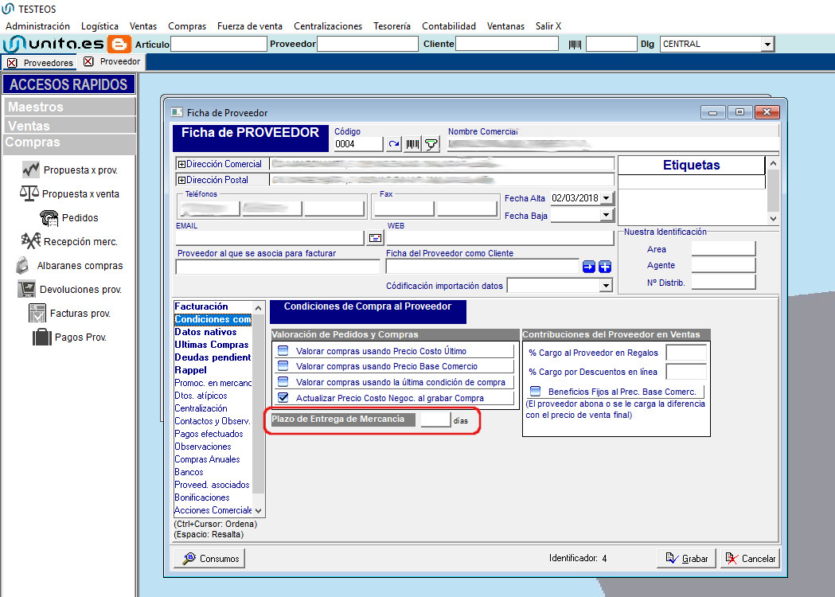Click the % Cargo al Proveedor en Regalos field
This screenshot has height=597, width=835.
point(686,353)
